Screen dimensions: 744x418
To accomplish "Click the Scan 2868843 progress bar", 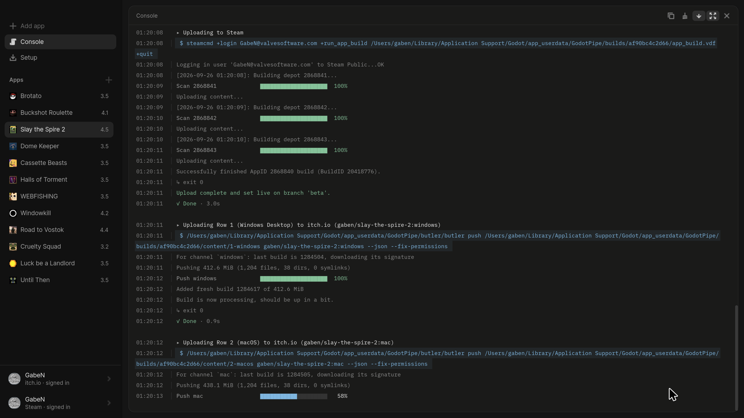I will pyautogui.click(x=293, y=151).
